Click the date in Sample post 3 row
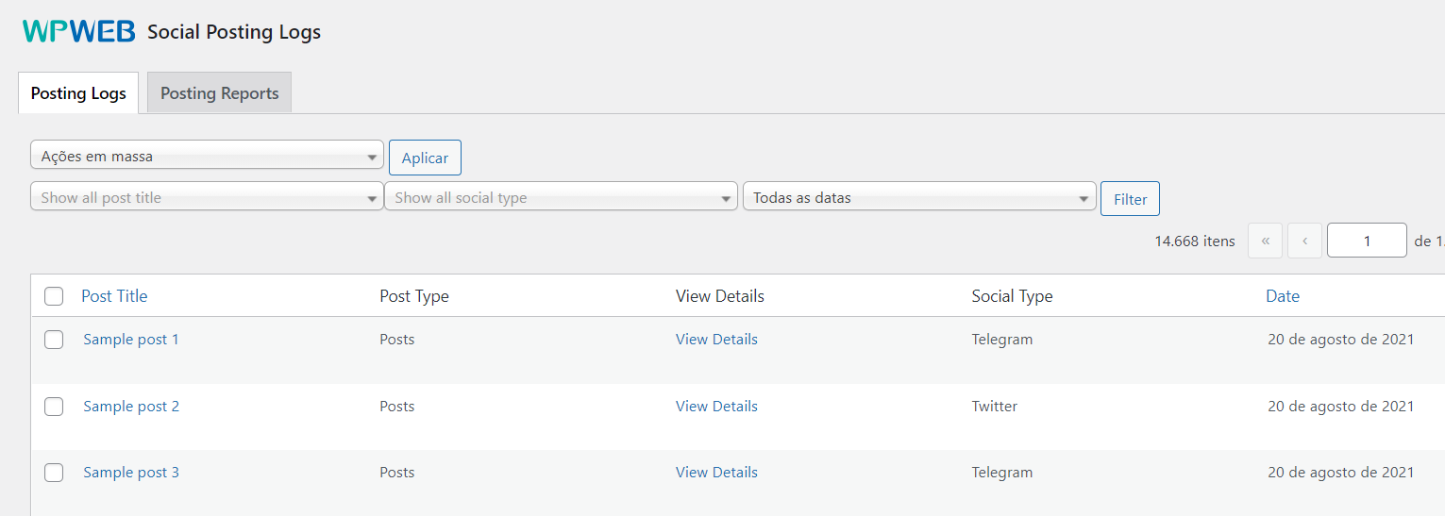Image resolution: width=1445 pixels, height=516 pixels. coord(1341,473)
